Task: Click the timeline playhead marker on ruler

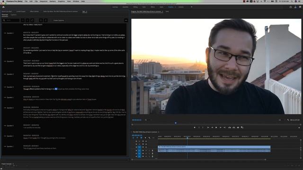Action: point(187,138)
